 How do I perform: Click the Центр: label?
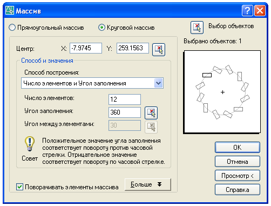[x=25, y=49]
